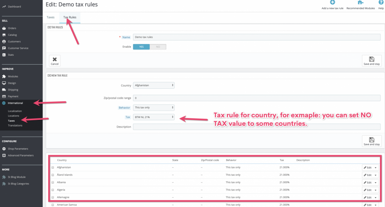385x207 pixels.
Task: Open the Dashboard icon in sidebar
Action: [x=4, y=7]
